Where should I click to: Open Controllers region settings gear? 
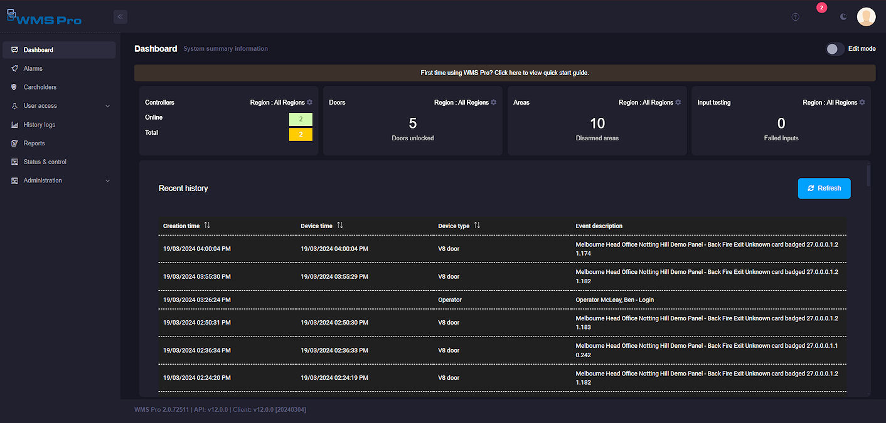click(309, 102)
